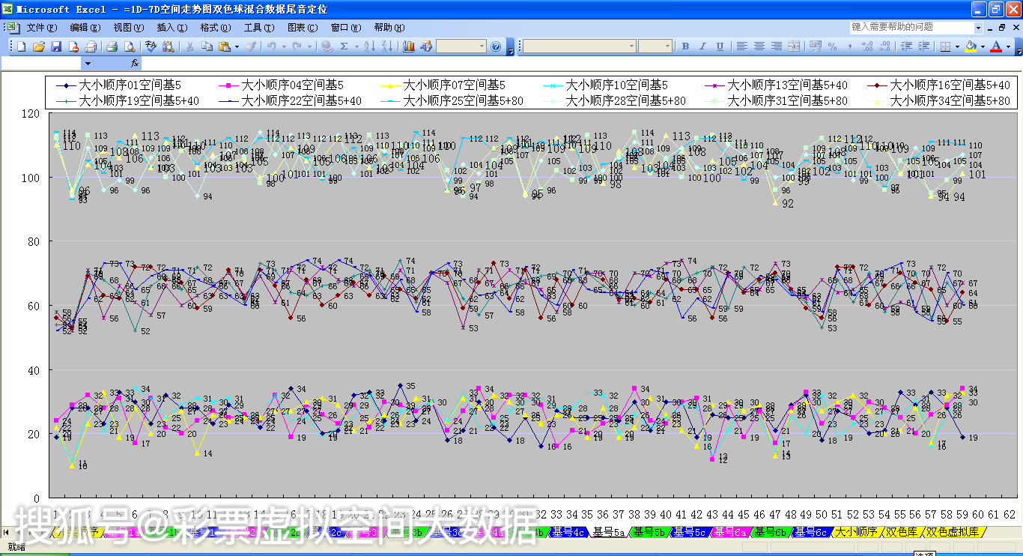Viewport: 1023px width, 556px height.
Task: Create a new blank workbook
Action: [x=21, y=46]
